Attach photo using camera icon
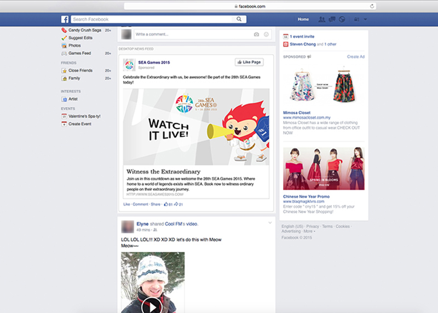Image resolution: width=438 pixels, height=313 pixels. (x=256, y=34)
